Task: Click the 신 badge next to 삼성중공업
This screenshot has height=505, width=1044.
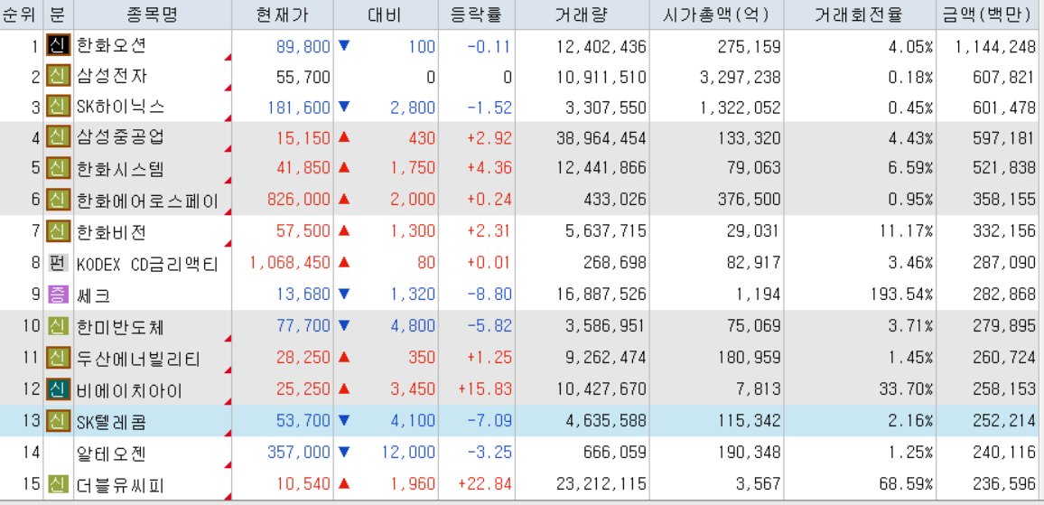Action: click(x=58, y=138)
